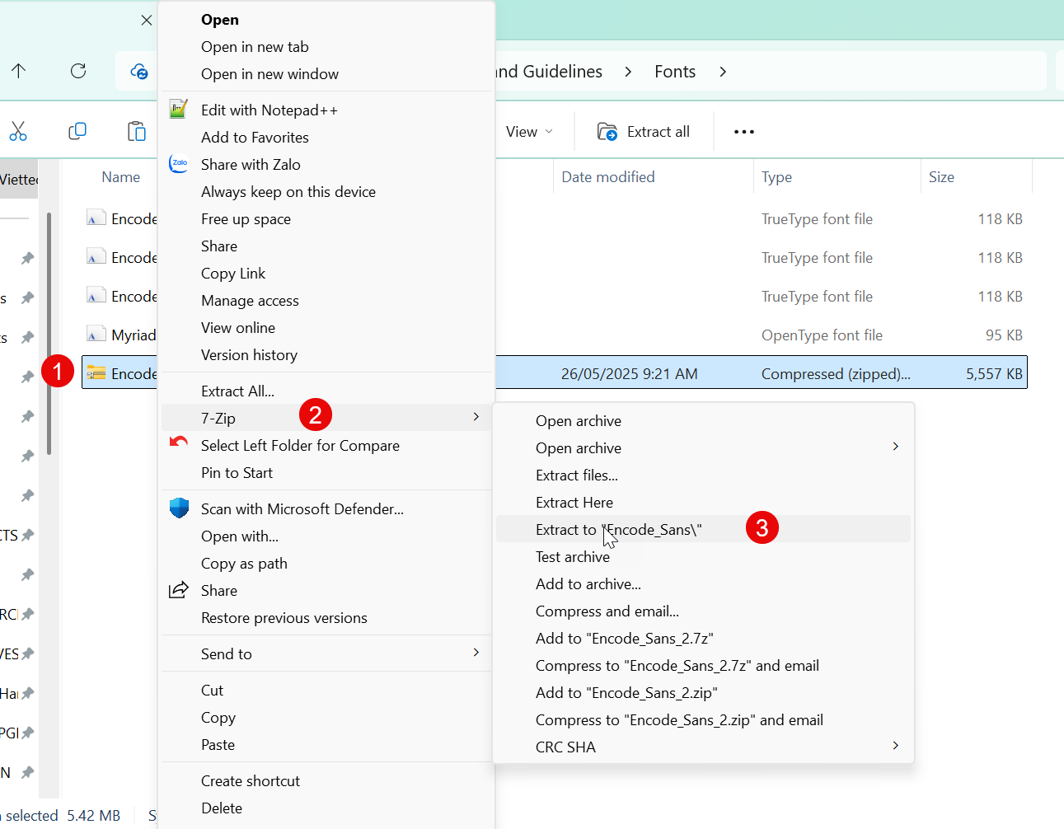Image resolution: width=1064 pixels, height=829 pixels.
Task: Click the Cut scissors icon in toolbar
Action: click(18, 131)
